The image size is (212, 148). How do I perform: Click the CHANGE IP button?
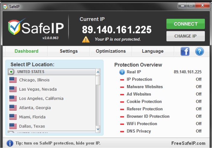[185, 36]
